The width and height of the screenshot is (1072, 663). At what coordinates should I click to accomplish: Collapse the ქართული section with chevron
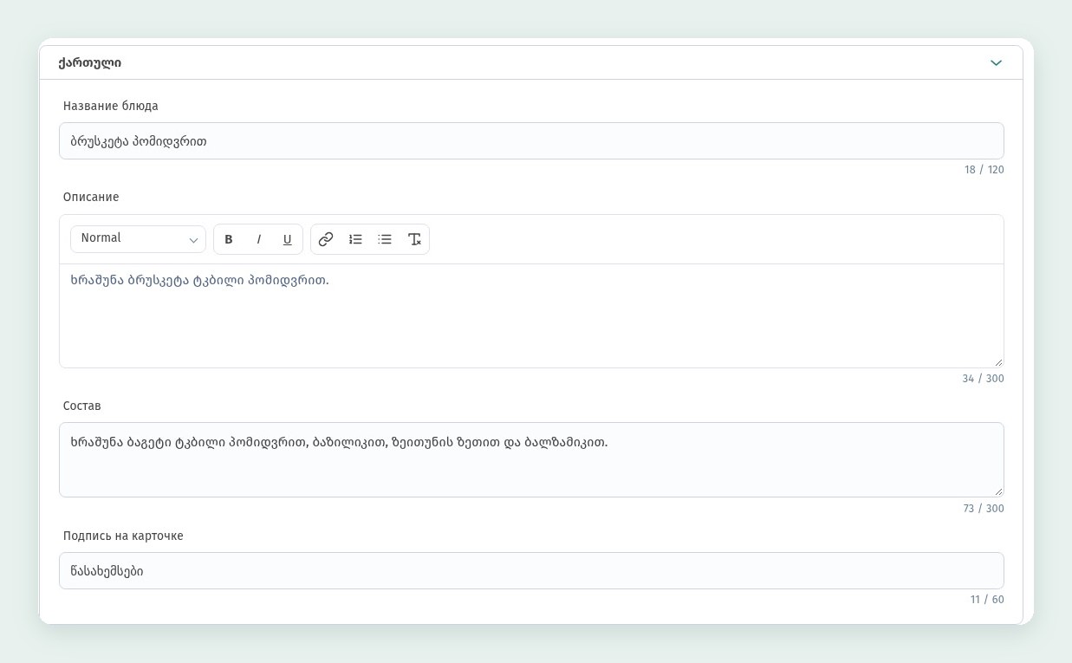(996, 62)
